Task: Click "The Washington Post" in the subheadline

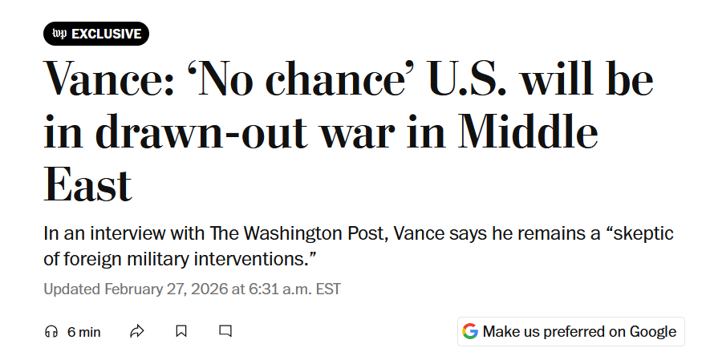Action: [282, 234]
